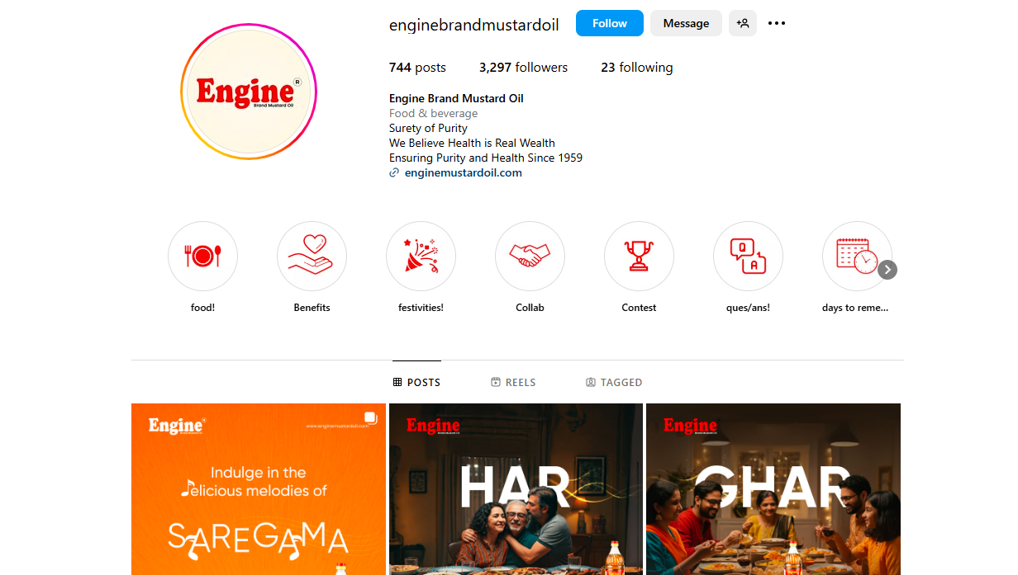1018x575 pixels.
Task: Visit the enginemustardoil.com link
Action: tap(463, 172)
